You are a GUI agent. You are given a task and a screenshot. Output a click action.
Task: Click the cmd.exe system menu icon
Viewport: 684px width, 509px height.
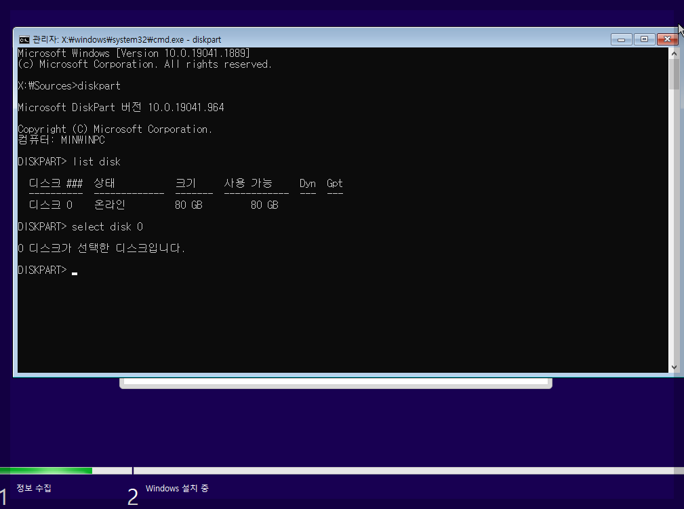click(x=24, y=40)
